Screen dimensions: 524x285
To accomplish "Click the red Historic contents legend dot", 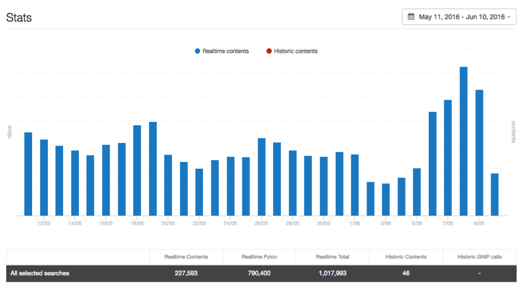I will 269,52.
